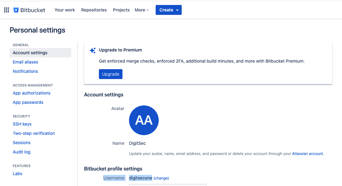Open App passwords page
The height and width of the screenshot is (186, 342).
click(x=28, y=103)
